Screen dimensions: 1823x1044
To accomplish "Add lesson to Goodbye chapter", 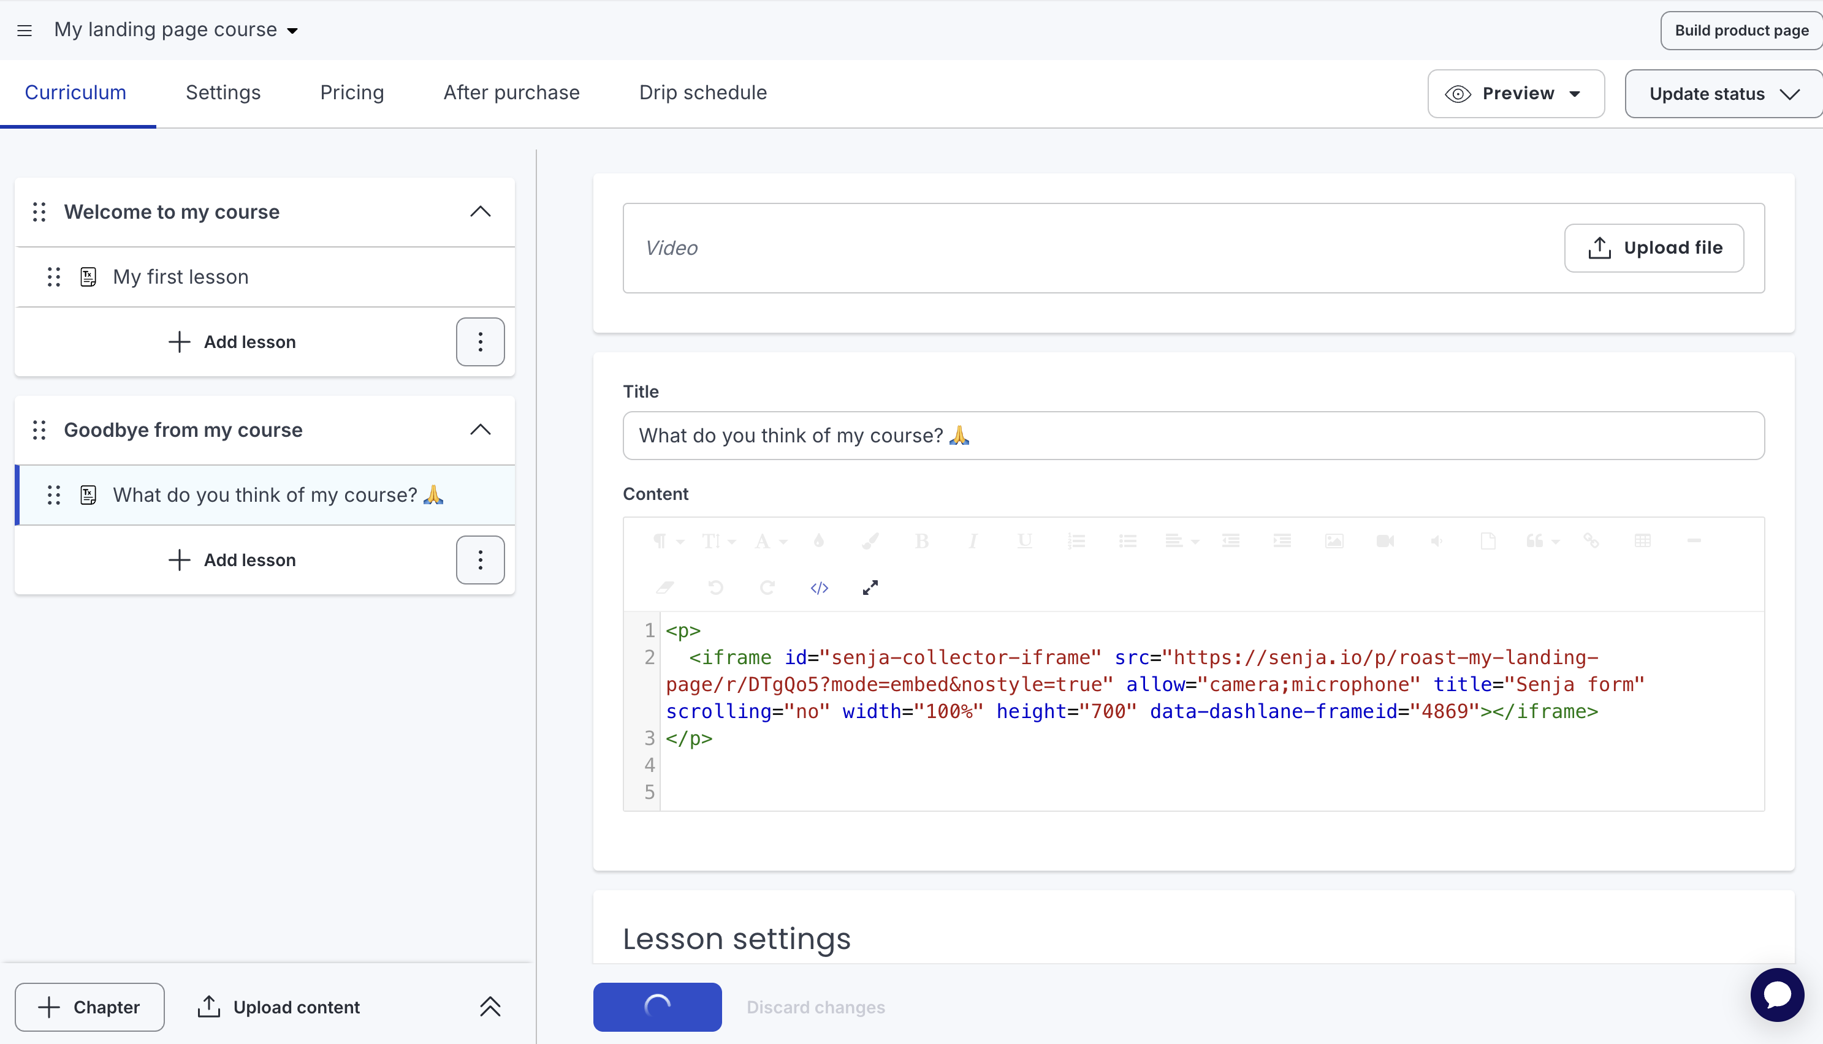I will pyautogui.click(x=232, y=560).
